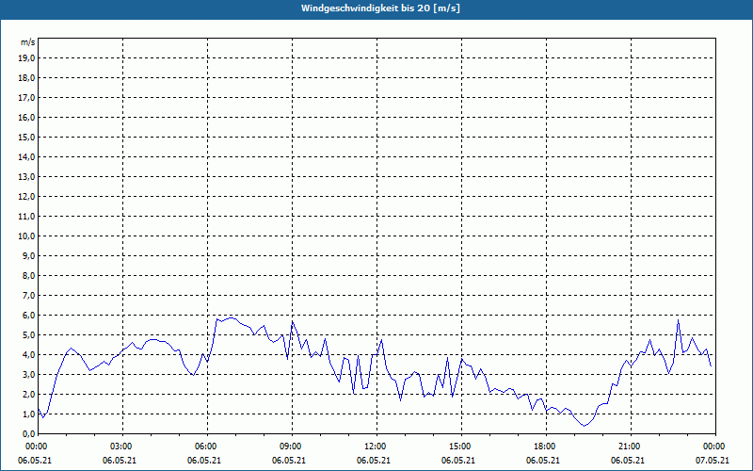Click the 18:00 time axis label

[544, 447]
